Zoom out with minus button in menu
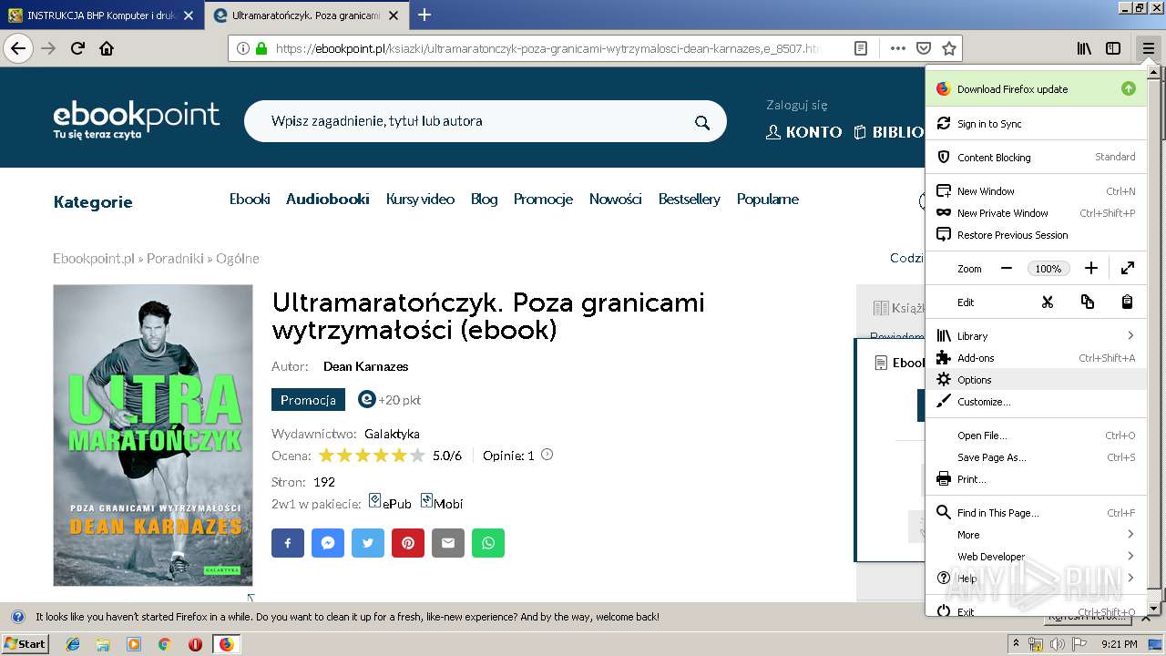 [1007, 268]
